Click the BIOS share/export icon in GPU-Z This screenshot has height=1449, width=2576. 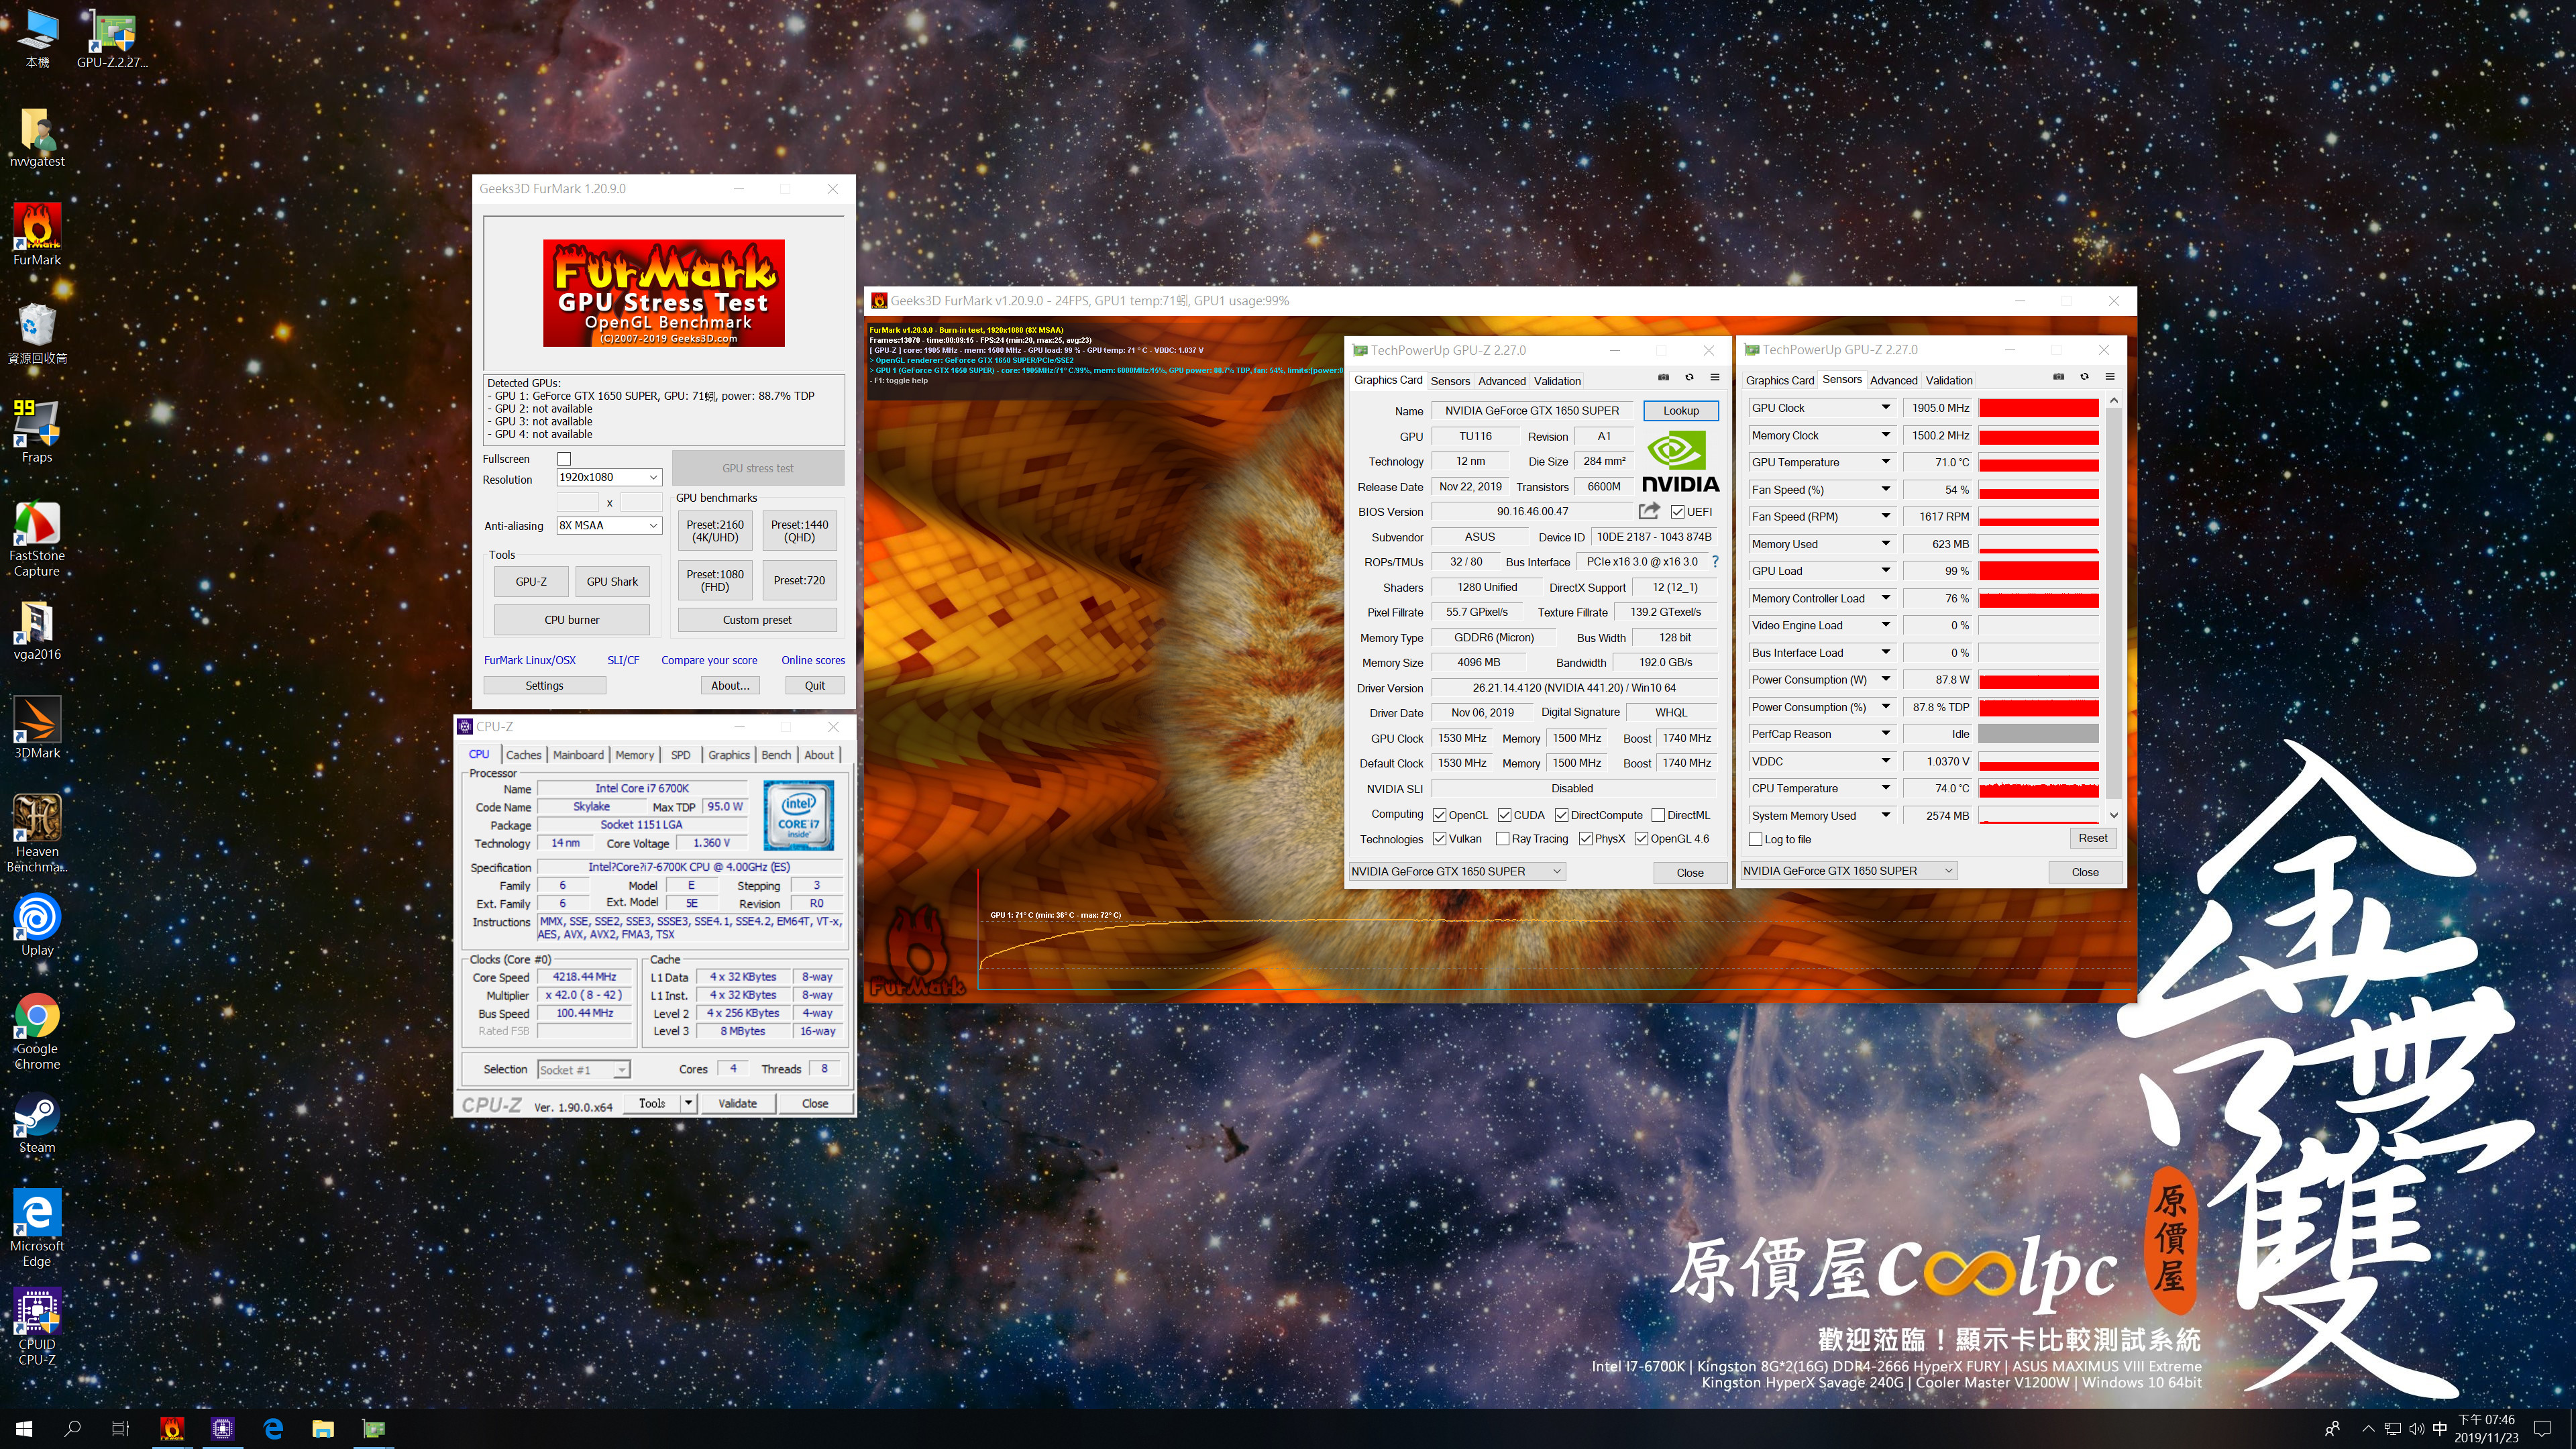pos(1649,511)
